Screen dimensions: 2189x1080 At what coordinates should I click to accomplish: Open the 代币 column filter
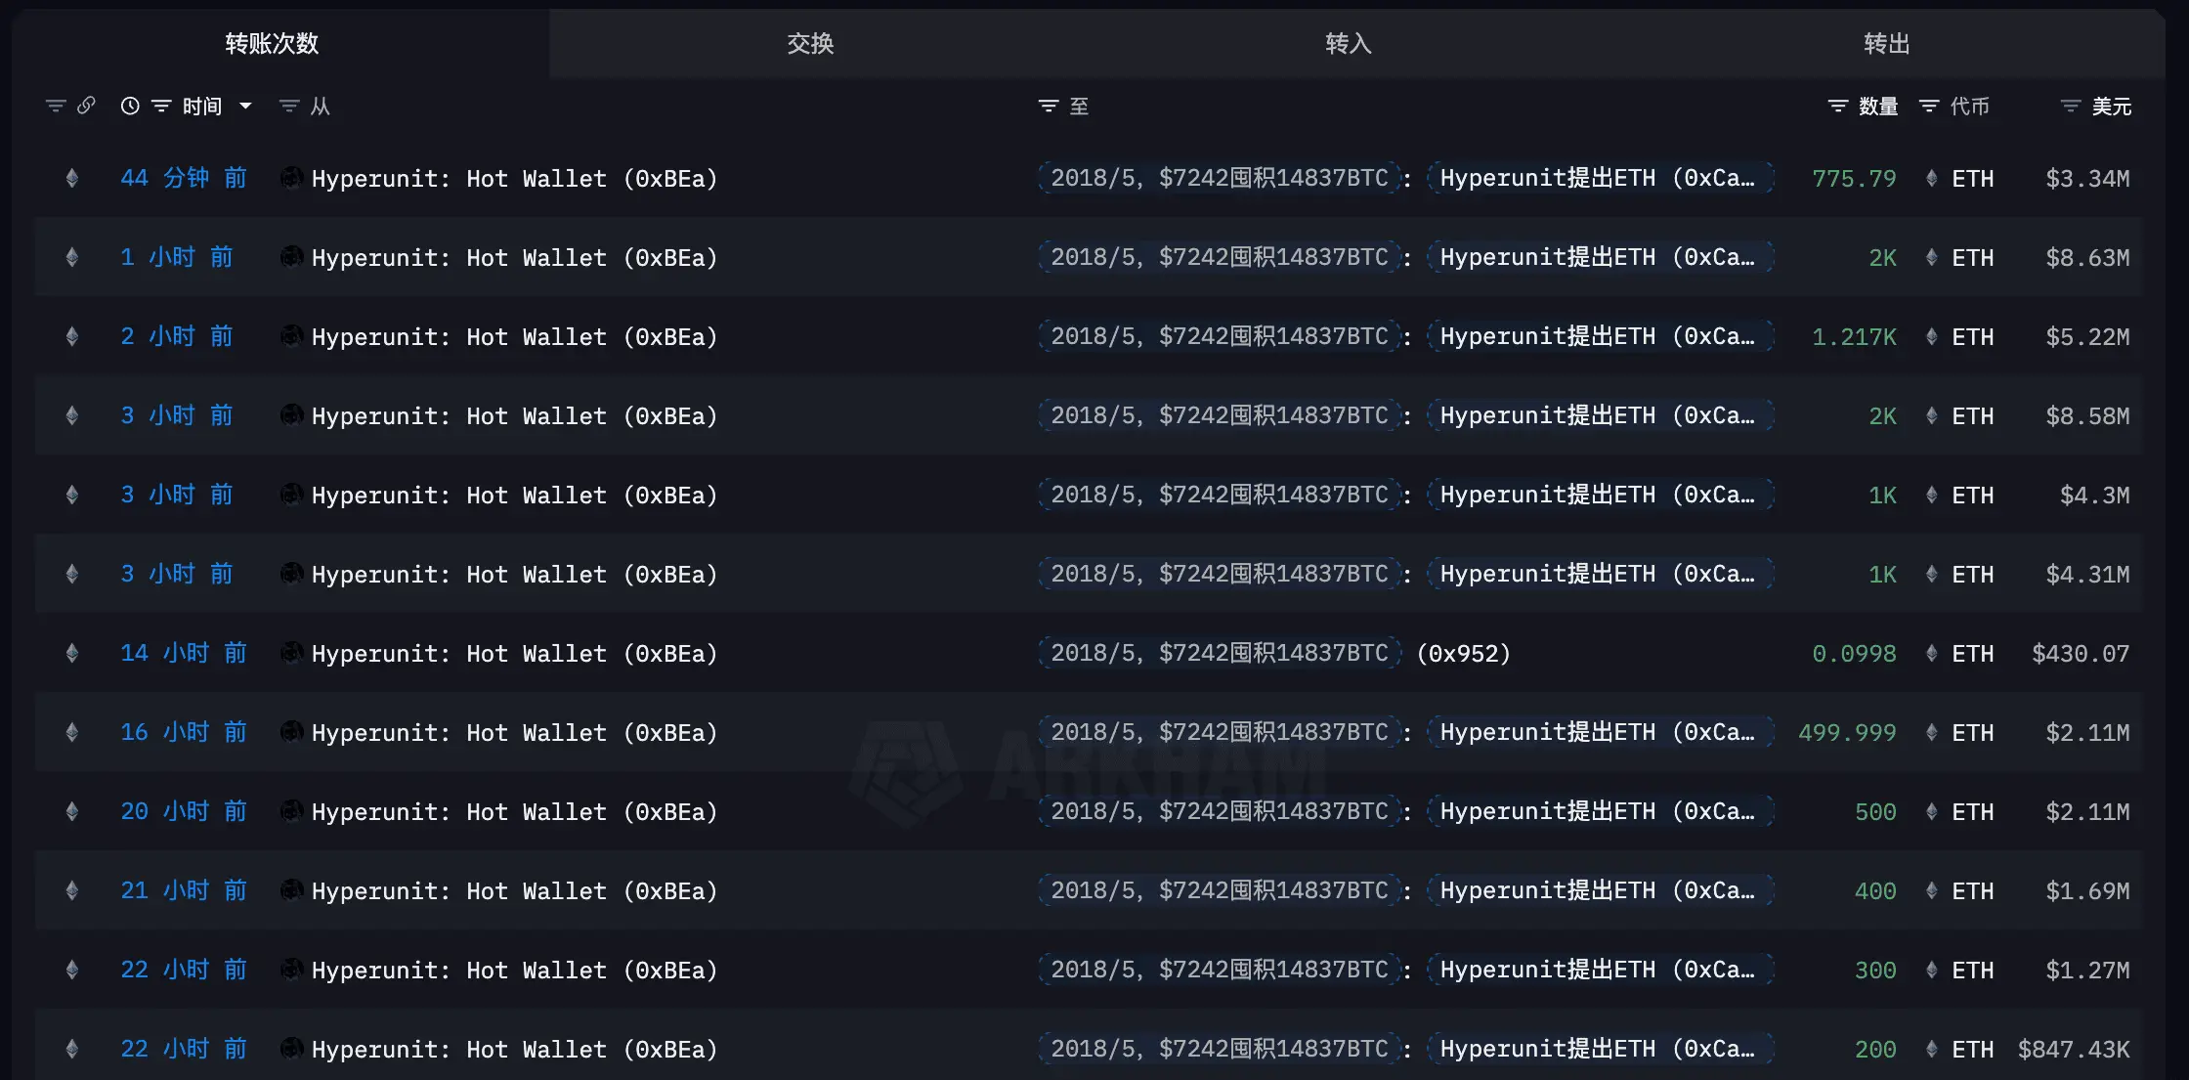click(x=1929, y=106)
